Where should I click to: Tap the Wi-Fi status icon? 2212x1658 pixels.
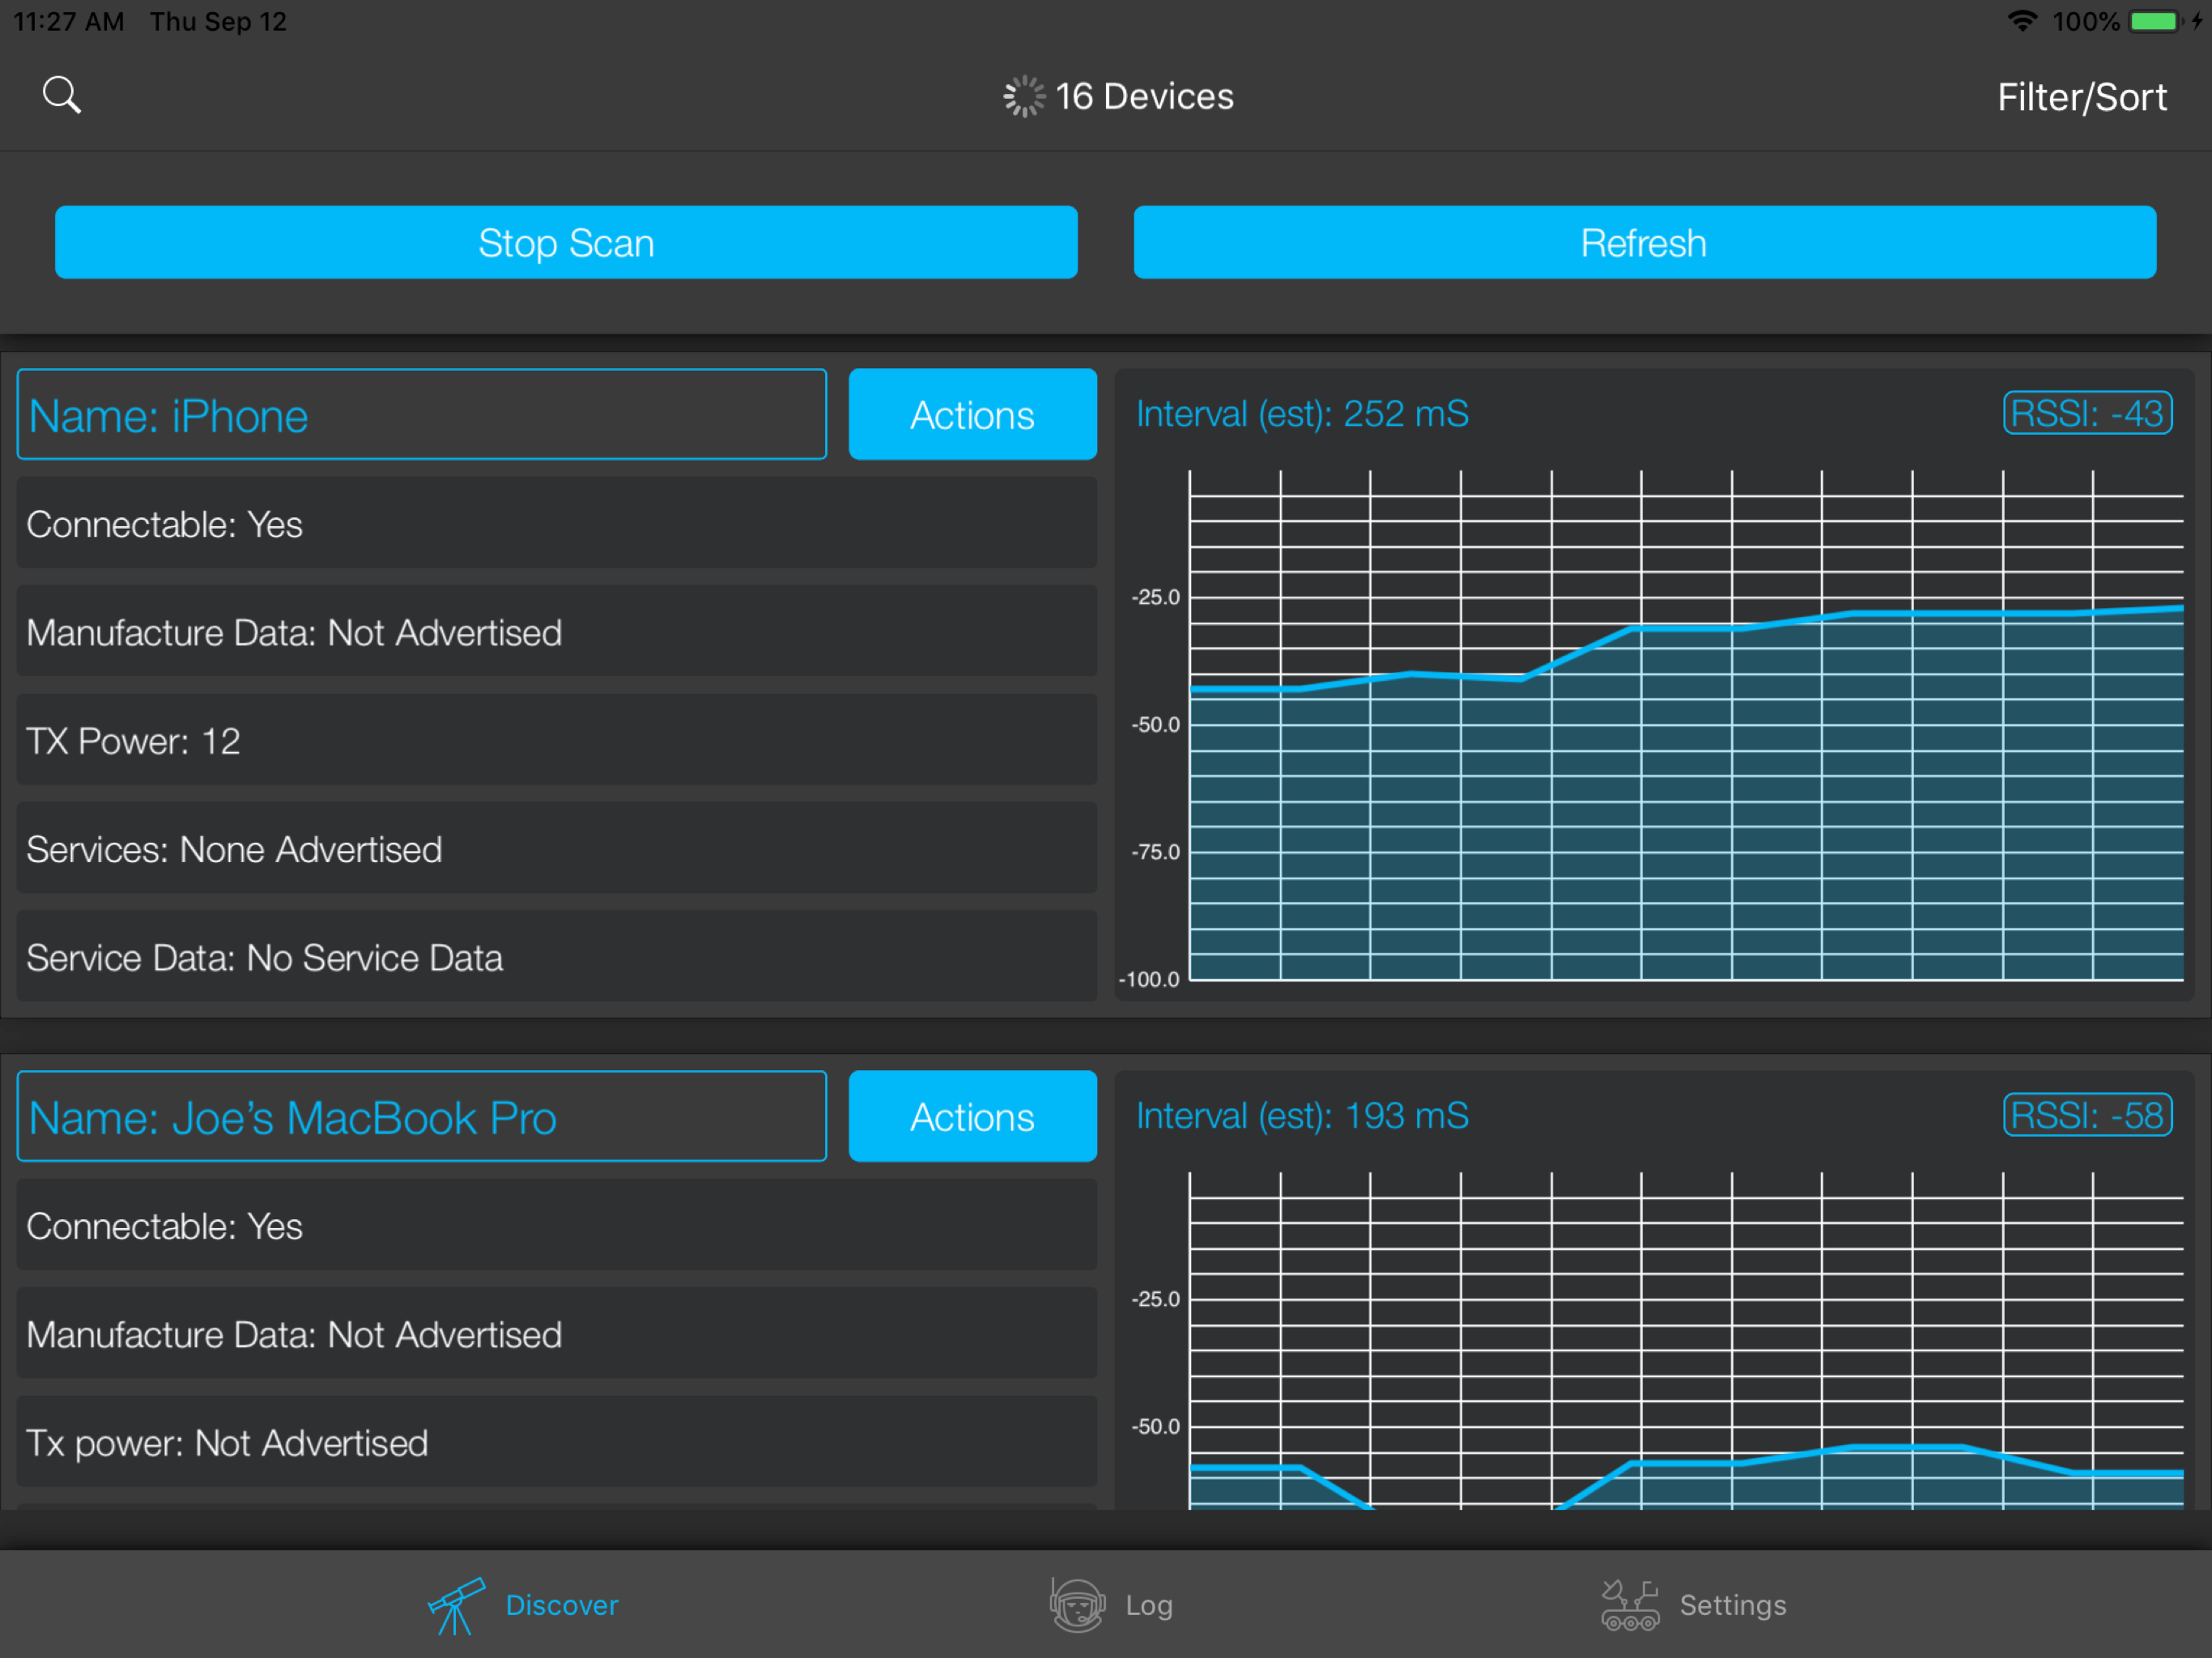point(2022,21)
